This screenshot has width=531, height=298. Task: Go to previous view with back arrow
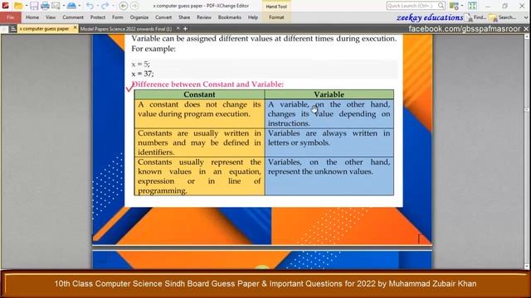[124, 6]
